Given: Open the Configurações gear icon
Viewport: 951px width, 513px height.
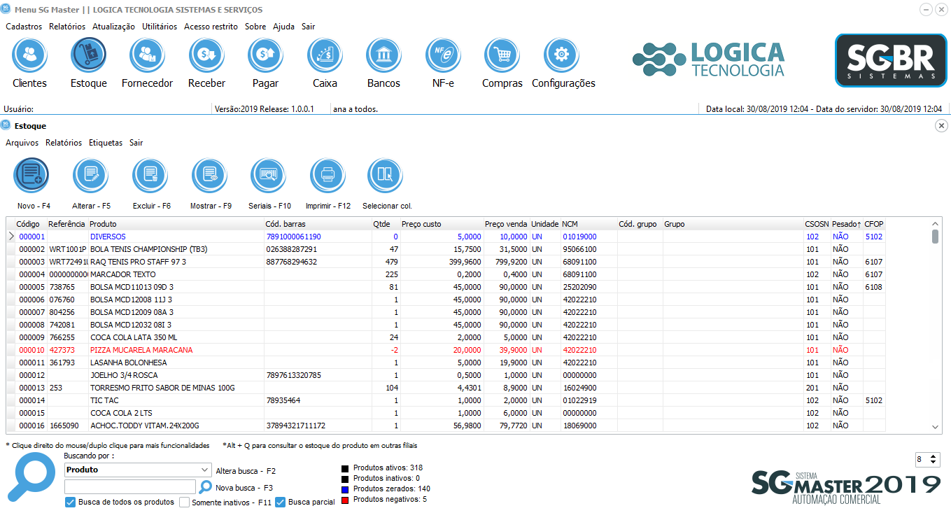Looking at the screenshot, I should click(x=561, y=55).
